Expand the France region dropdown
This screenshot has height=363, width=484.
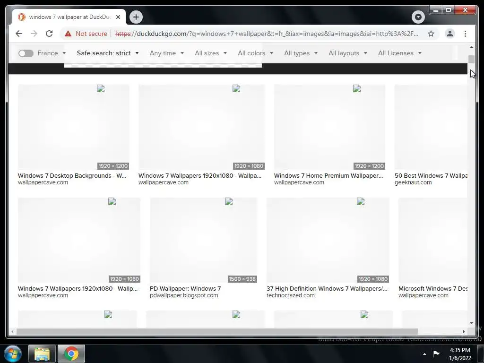tap(52, 53)
